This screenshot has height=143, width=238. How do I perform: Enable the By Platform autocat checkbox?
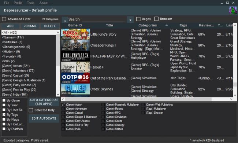point(4,129)
